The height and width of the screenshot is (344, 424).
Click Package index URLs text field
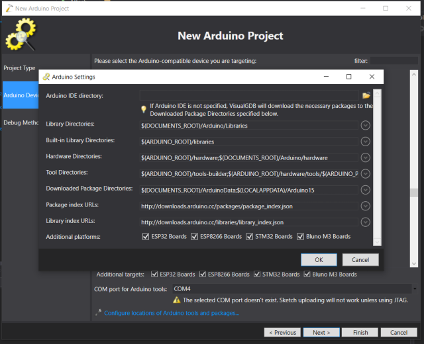(x=249, y=206)
